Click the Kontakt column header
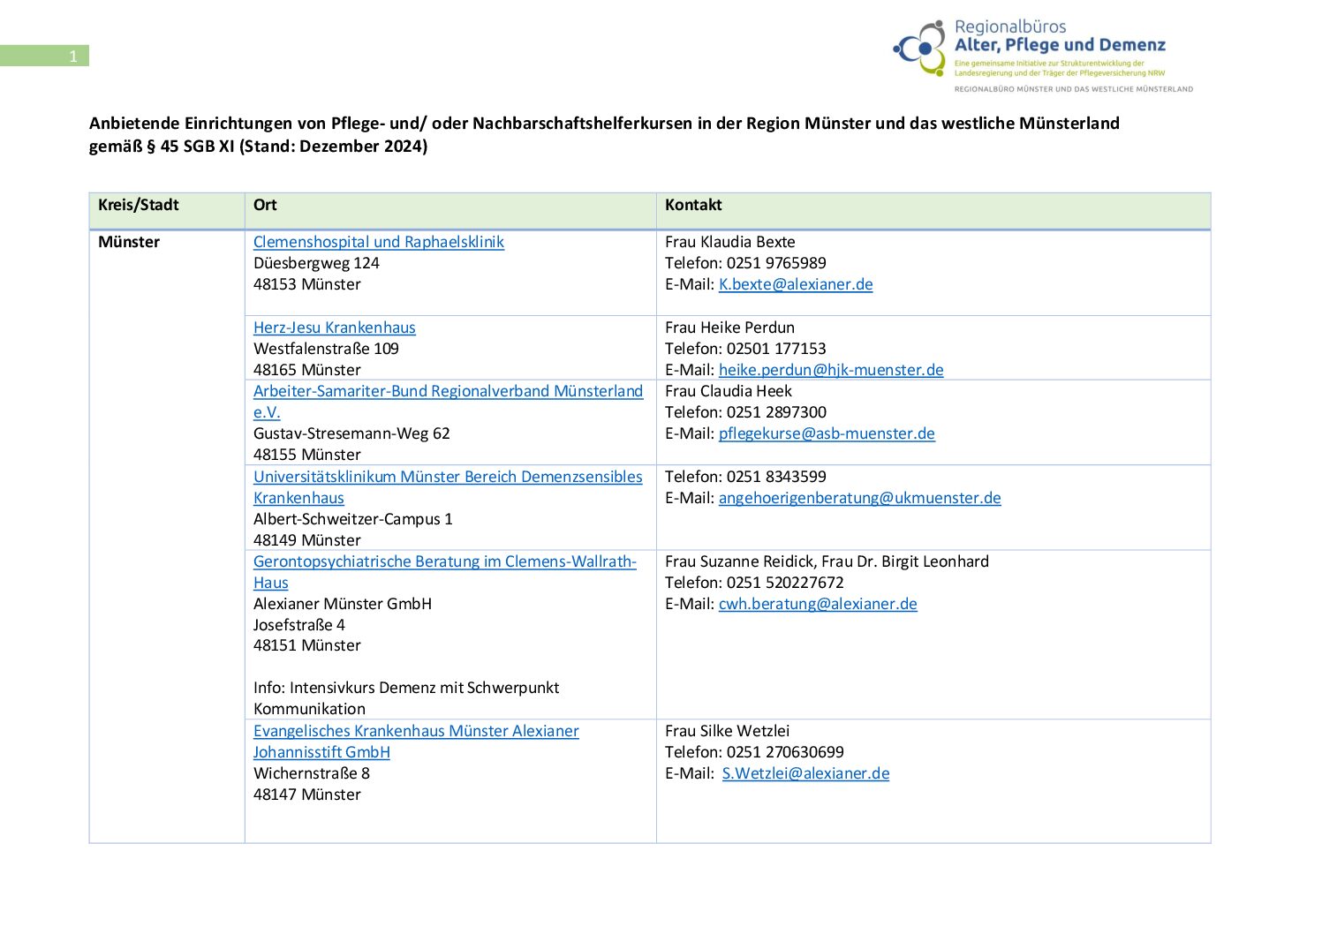 pyautogui.click(x=693, y=205)
